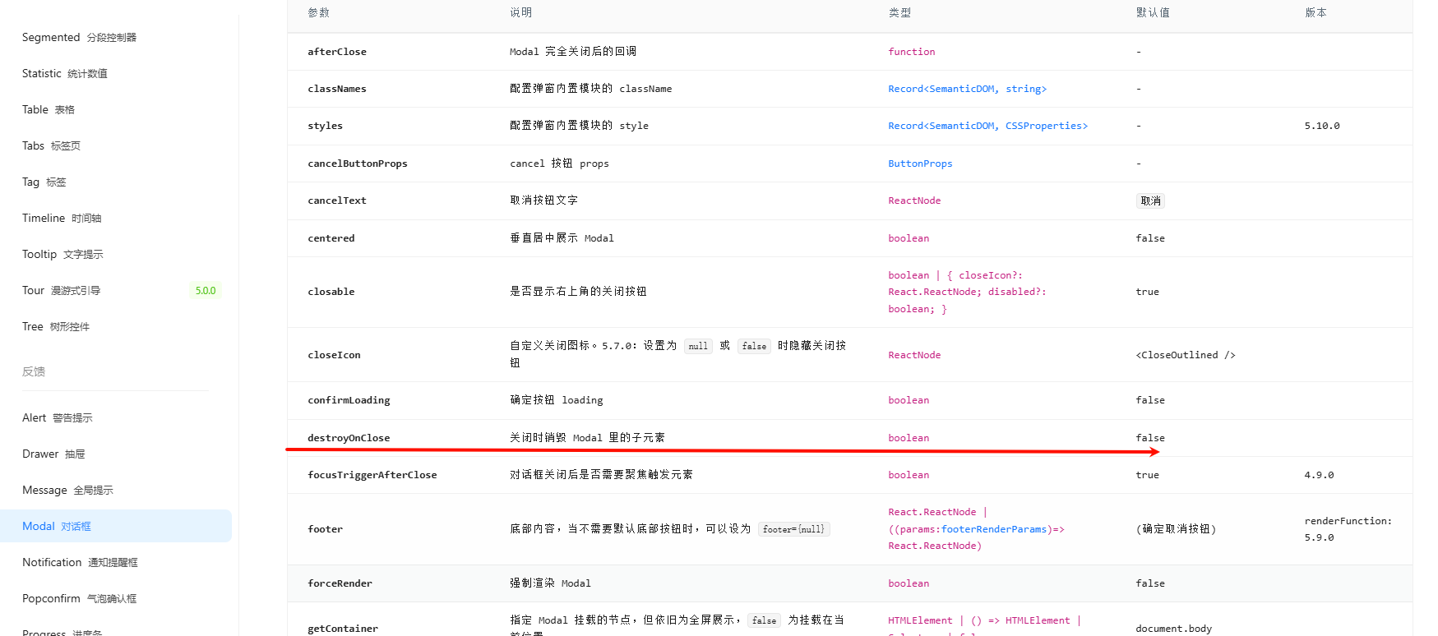Open Message in the sidebar
Screen dimensions: 1438x636
67,491
